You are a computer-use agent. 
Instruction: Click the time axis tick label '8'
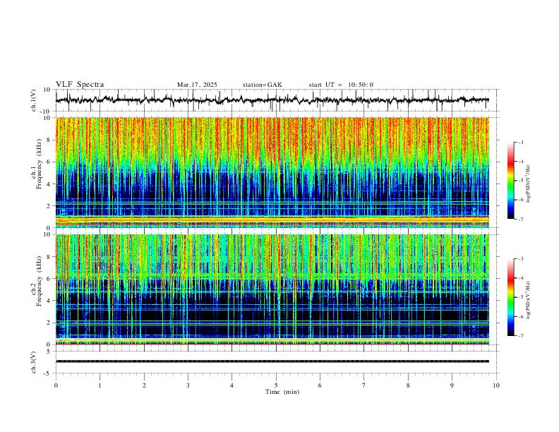[x=408, y=385]
